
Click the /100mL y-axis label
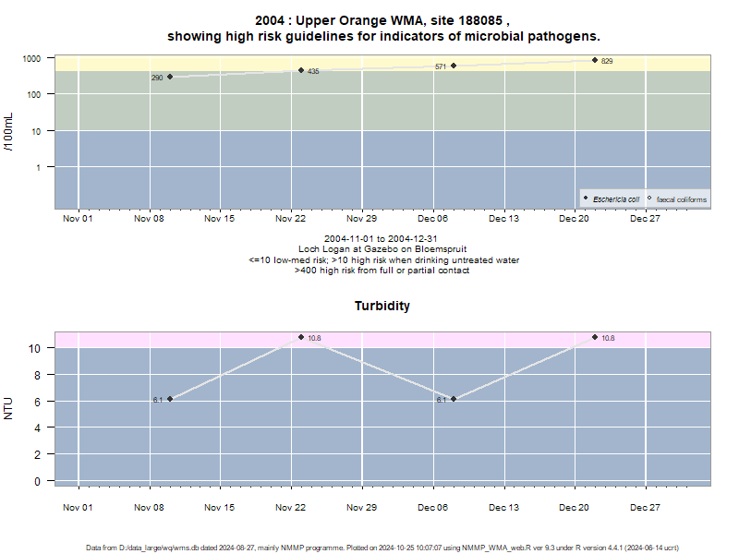(x=8, y=132)
